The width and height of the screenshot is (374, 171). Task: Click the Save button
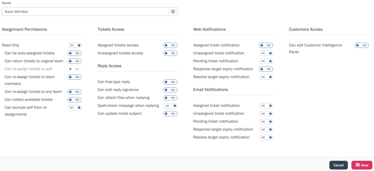(x=362, y=165)
